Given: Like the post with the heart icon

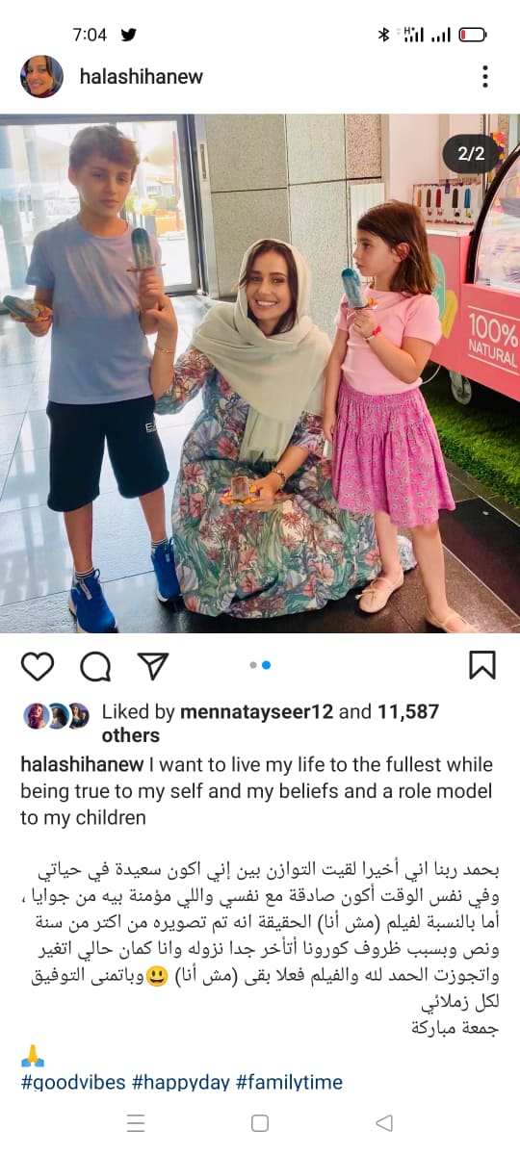Looking at the screenshot, I should (x=38, y=665).
